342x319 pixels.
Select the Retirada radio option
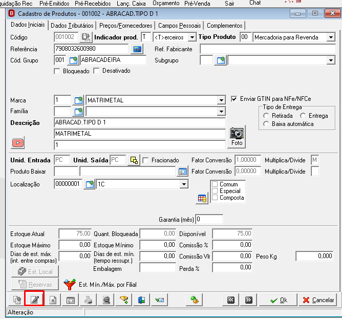pyautogui.click(x=266, y=116)
